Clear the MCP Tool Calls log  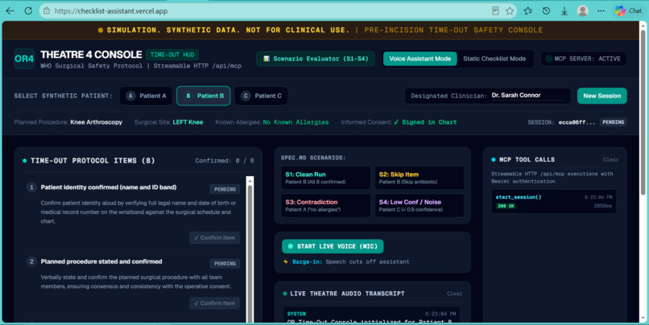(610, 159)
